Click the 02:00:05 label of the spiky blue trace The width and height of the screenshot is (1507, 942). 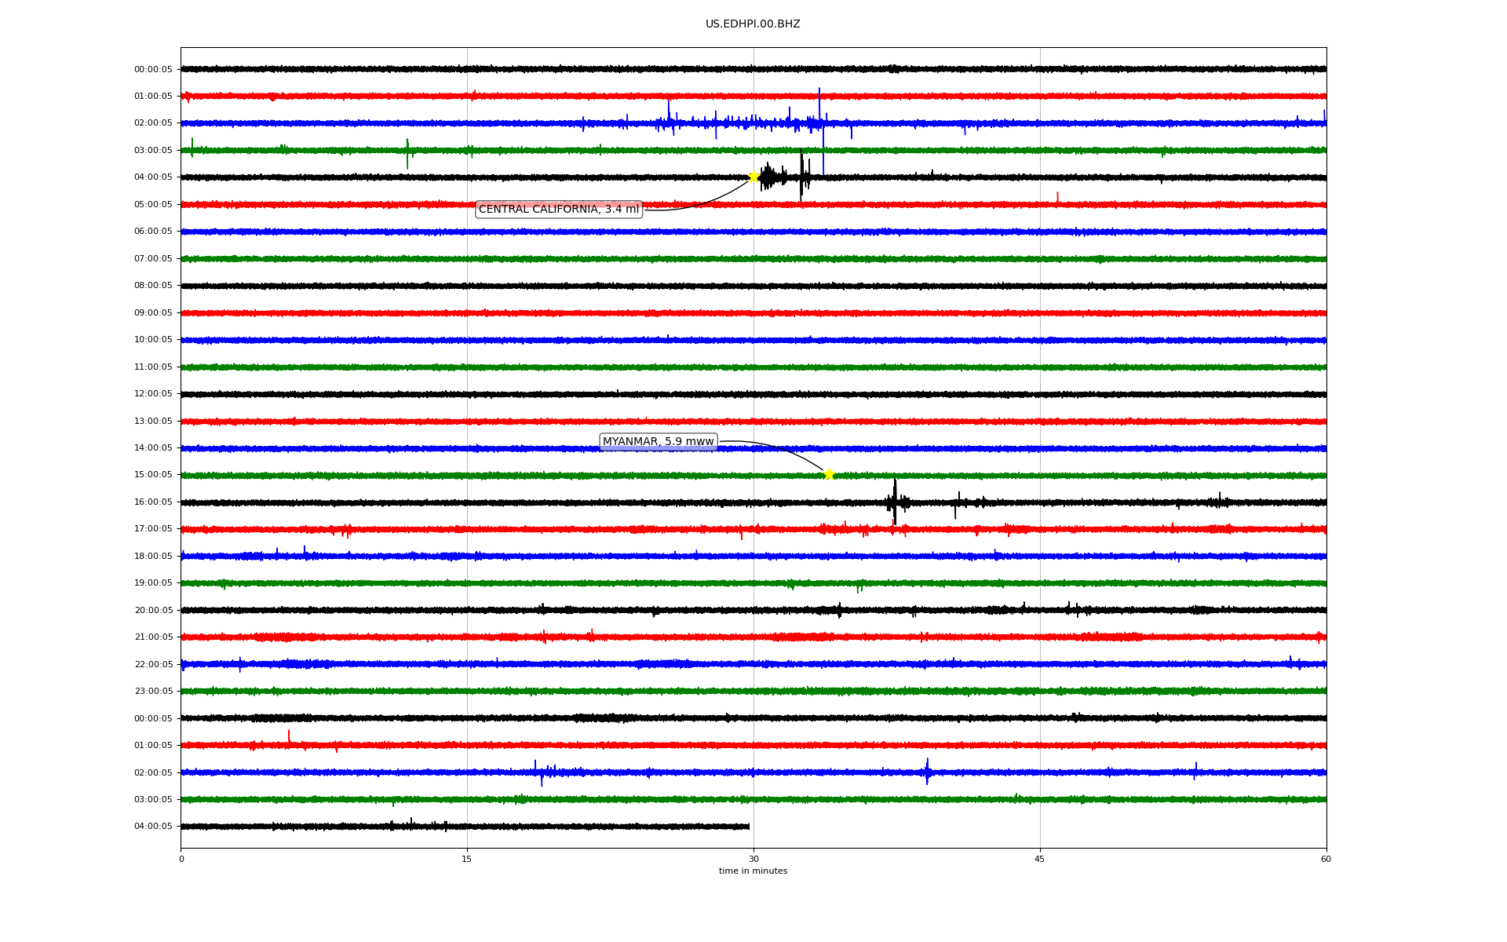pyautogui.click(x=153, y=123)
